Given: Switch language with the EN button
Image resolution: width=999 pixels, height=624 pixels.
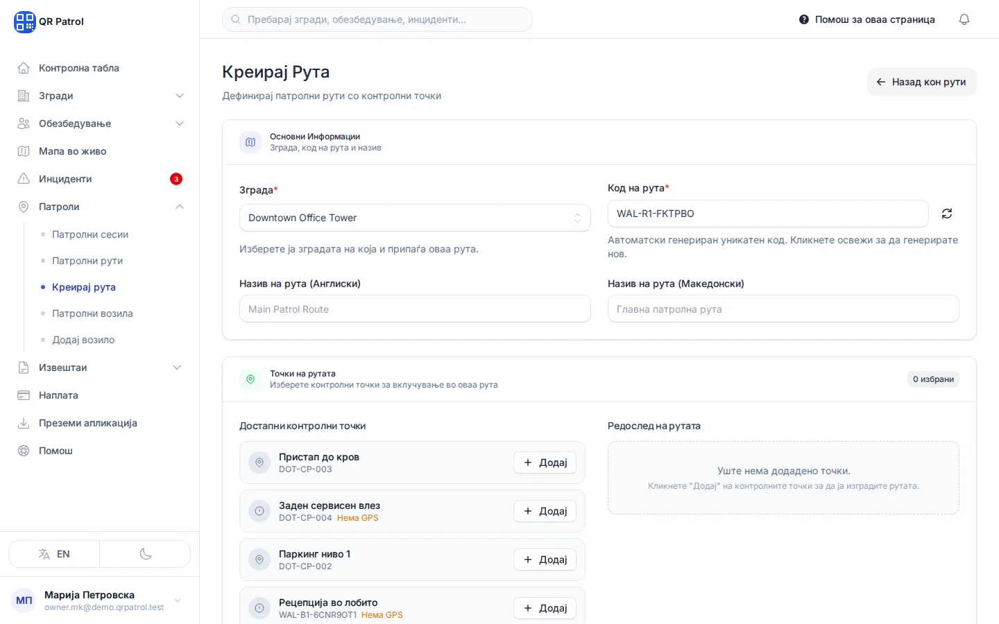Looking at the screenshot, I should (54, 554).
